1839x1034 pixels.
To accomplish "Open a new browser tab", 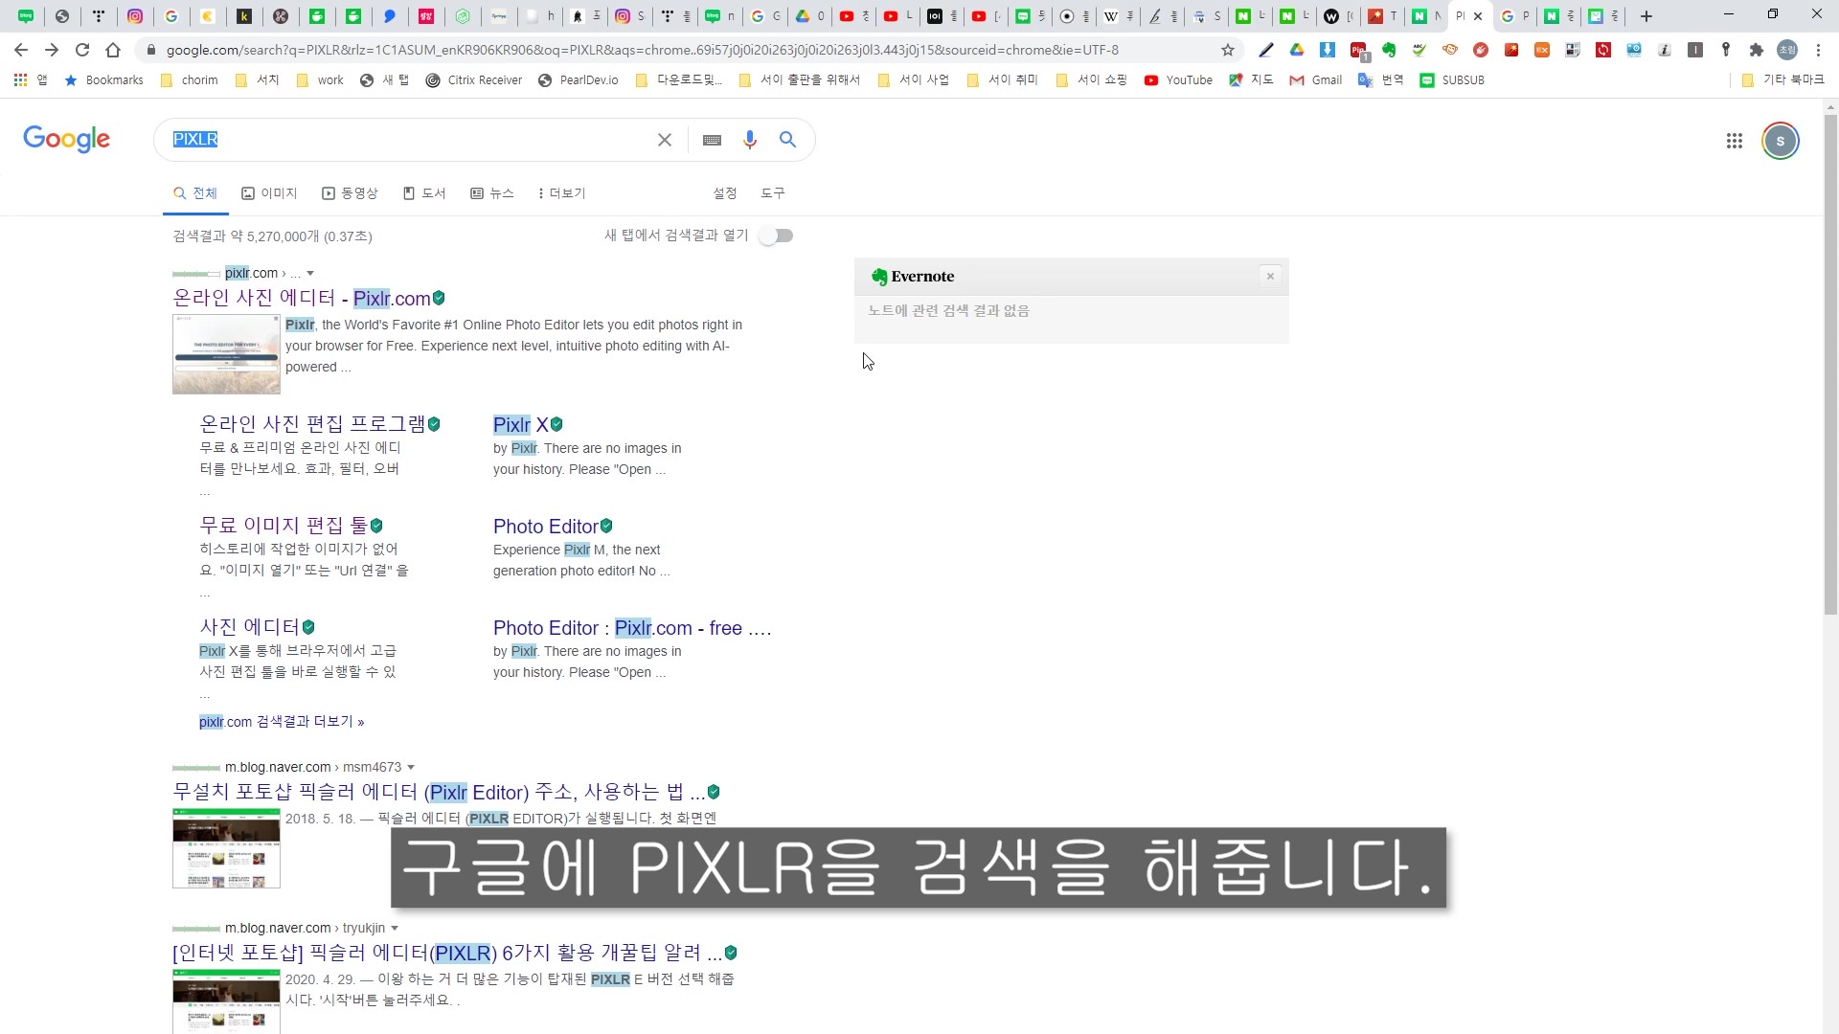I will (x=1646, y=16).
